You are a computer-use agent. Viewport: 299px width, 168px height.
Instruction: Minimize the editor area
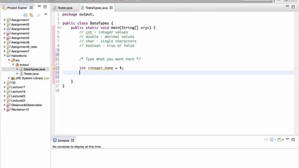coord(287,6)
